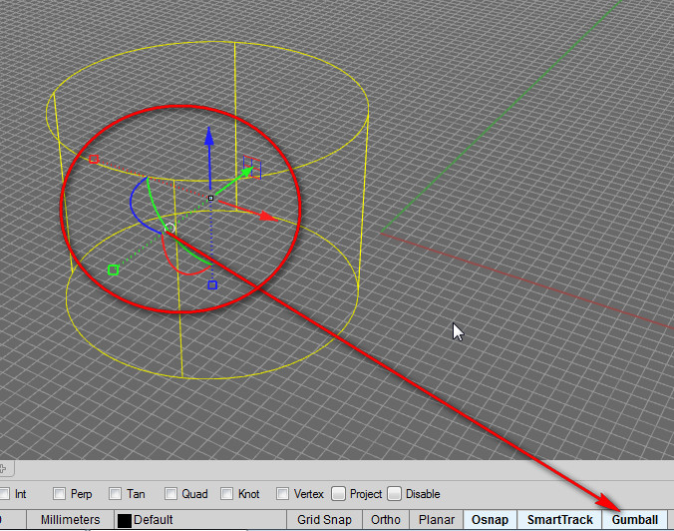Click the black Default layer color swatch
The image size is (674, 531).
click(125, 521)
